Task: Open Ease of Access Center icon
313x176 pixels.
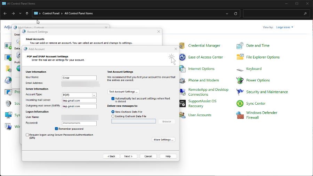Action: click(182, 57)
